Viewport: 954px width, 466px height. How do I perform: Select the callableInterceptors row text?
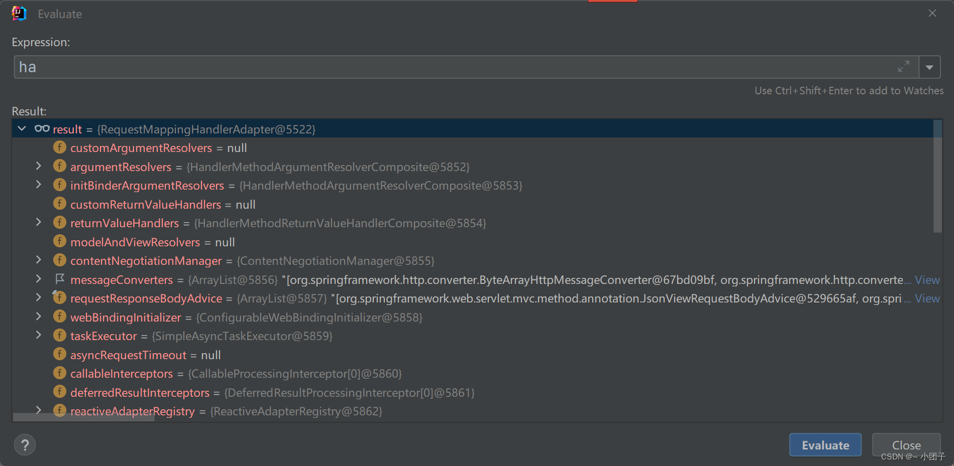[x=236, y=374]
